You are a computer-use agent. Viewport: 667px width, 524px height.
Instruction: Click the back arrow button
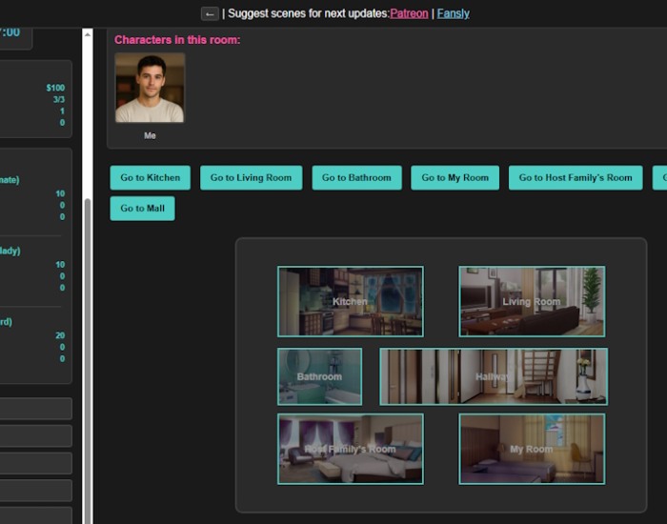click(210, 13)
